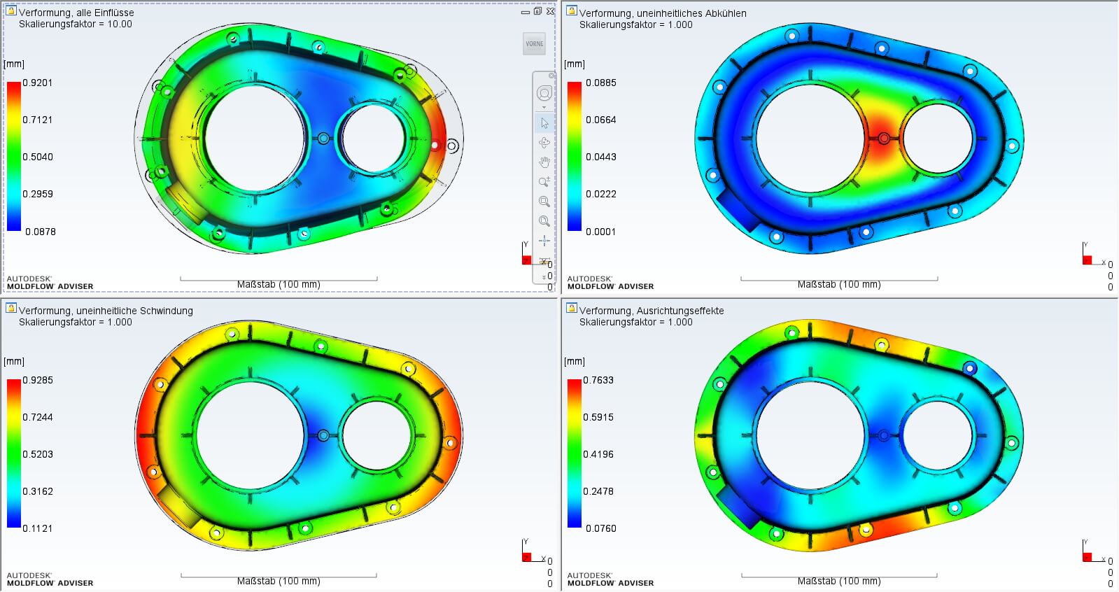Toggle lock icon for 'Verformung, alle Einflüsse'
This screenshot has height=592, width=1119.
pyautogui.click(x=11, y=10)
